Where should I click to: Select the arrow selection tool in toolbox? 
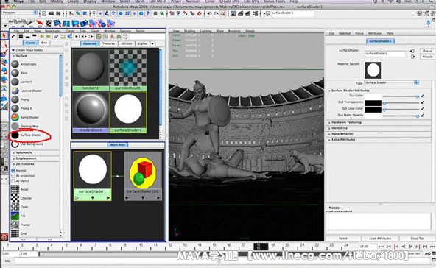[4, 36]
